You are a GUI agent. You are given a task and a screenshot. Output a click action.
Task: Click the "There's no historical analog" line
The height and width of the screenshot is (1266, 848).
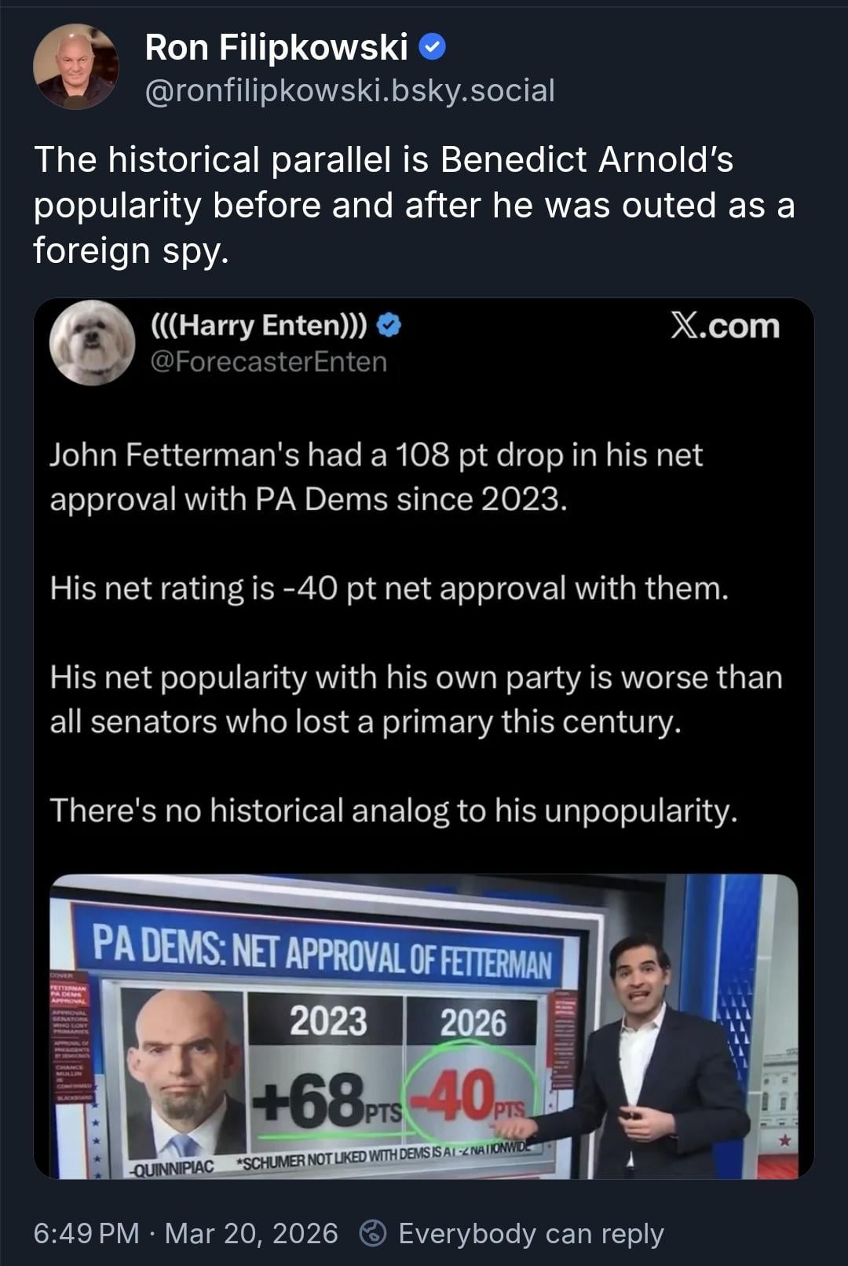pos(393,810)
